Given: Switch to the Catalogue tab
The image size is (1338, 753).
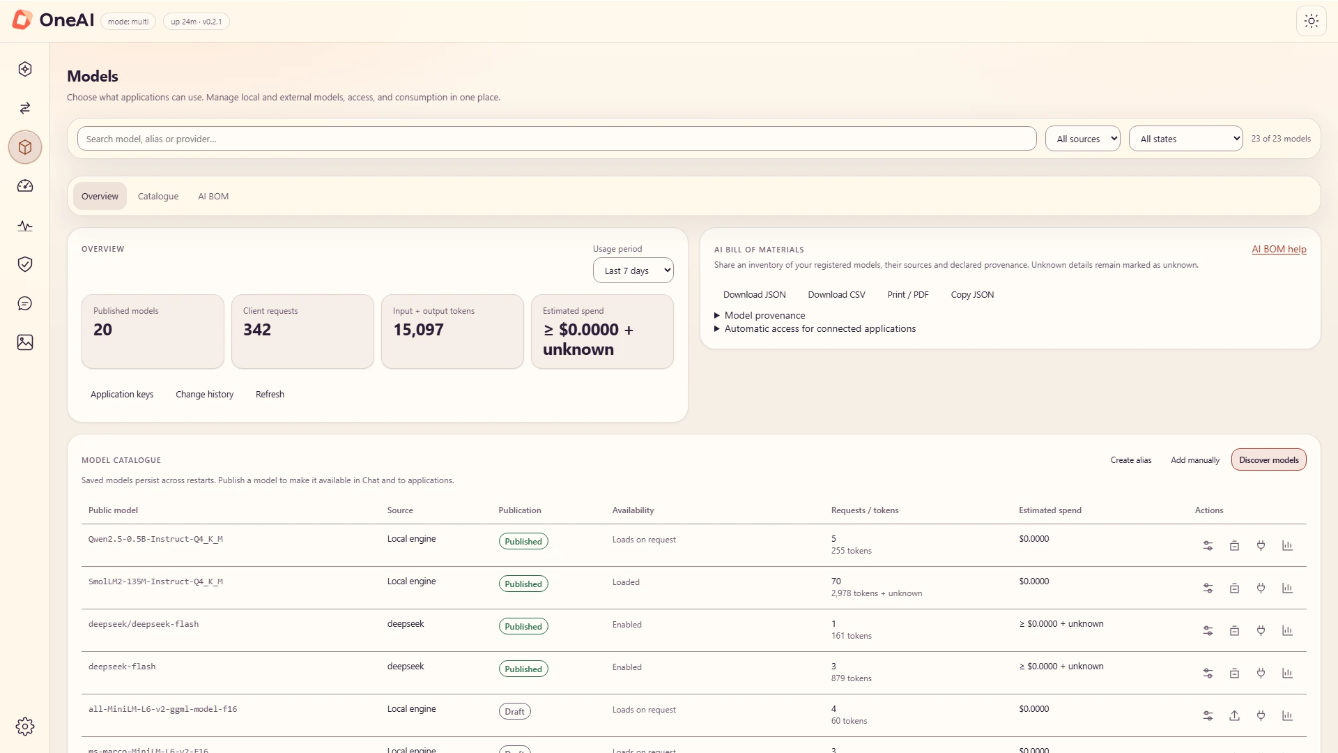Looking at the screenshot, I should point(158,197).
